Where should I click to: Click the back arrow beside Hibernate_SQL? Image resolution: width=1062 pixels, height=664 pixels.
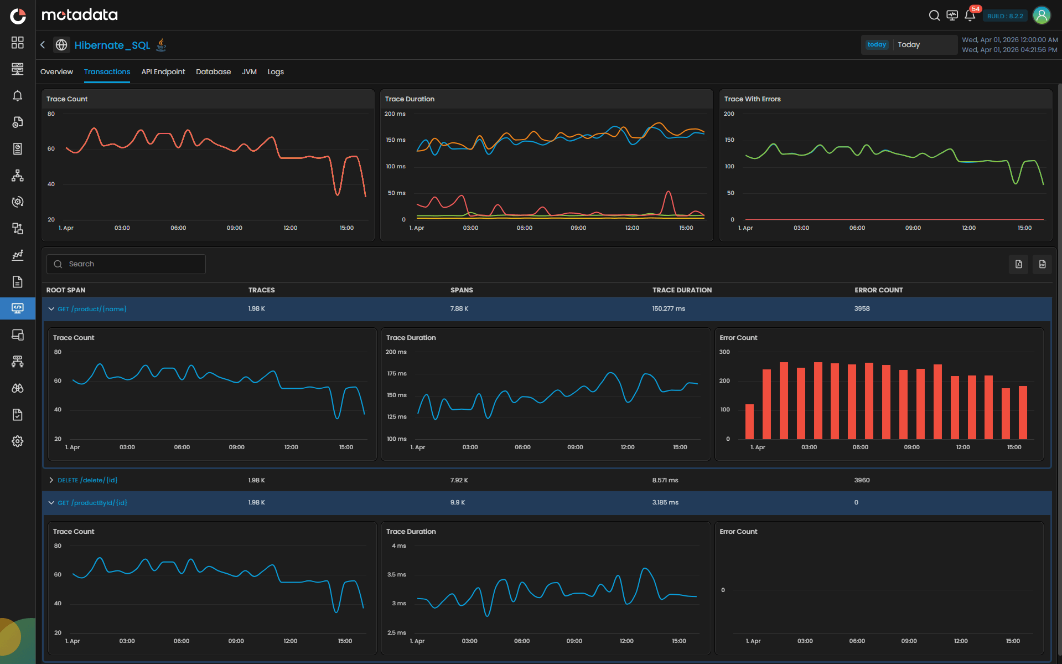pos(43,44)
